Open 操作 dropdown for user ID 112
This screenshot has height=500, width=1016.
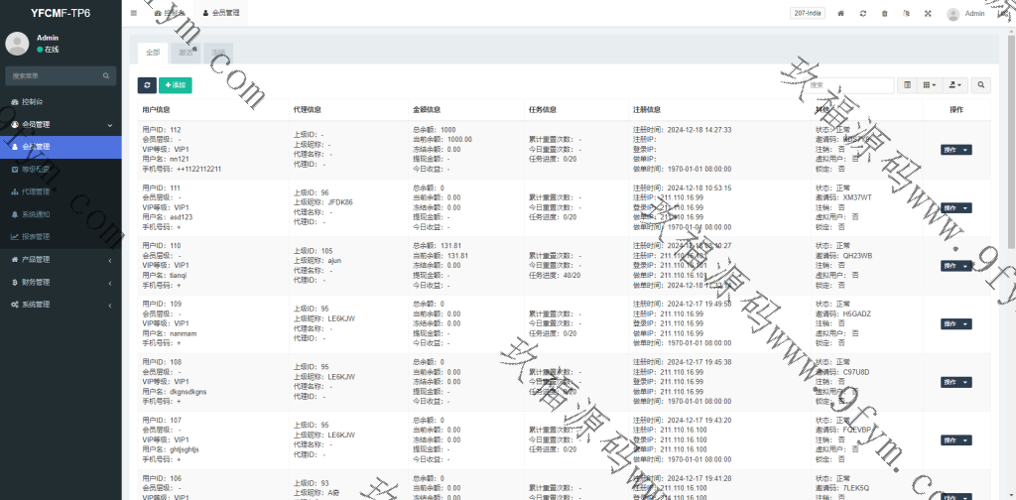pyautogui.click(x=955, y=150)
